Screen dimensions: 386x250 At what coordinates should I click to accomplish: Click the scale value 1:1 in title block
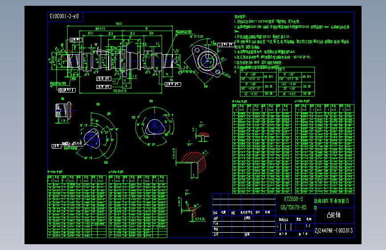(308, 226)
